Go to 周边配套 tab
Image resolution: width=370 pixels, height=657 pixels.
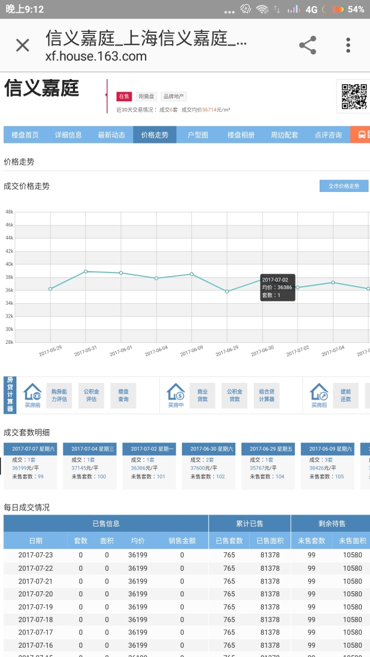pyautogui.click(x=284, y=135)
